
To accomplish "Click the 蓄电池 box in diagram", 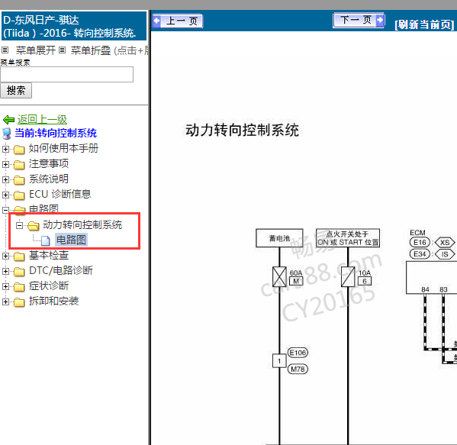I will coord(279,238).
